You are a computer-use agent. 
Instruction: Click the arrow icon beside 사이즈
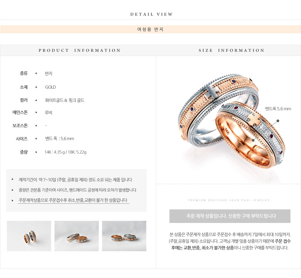click(36, 138)
